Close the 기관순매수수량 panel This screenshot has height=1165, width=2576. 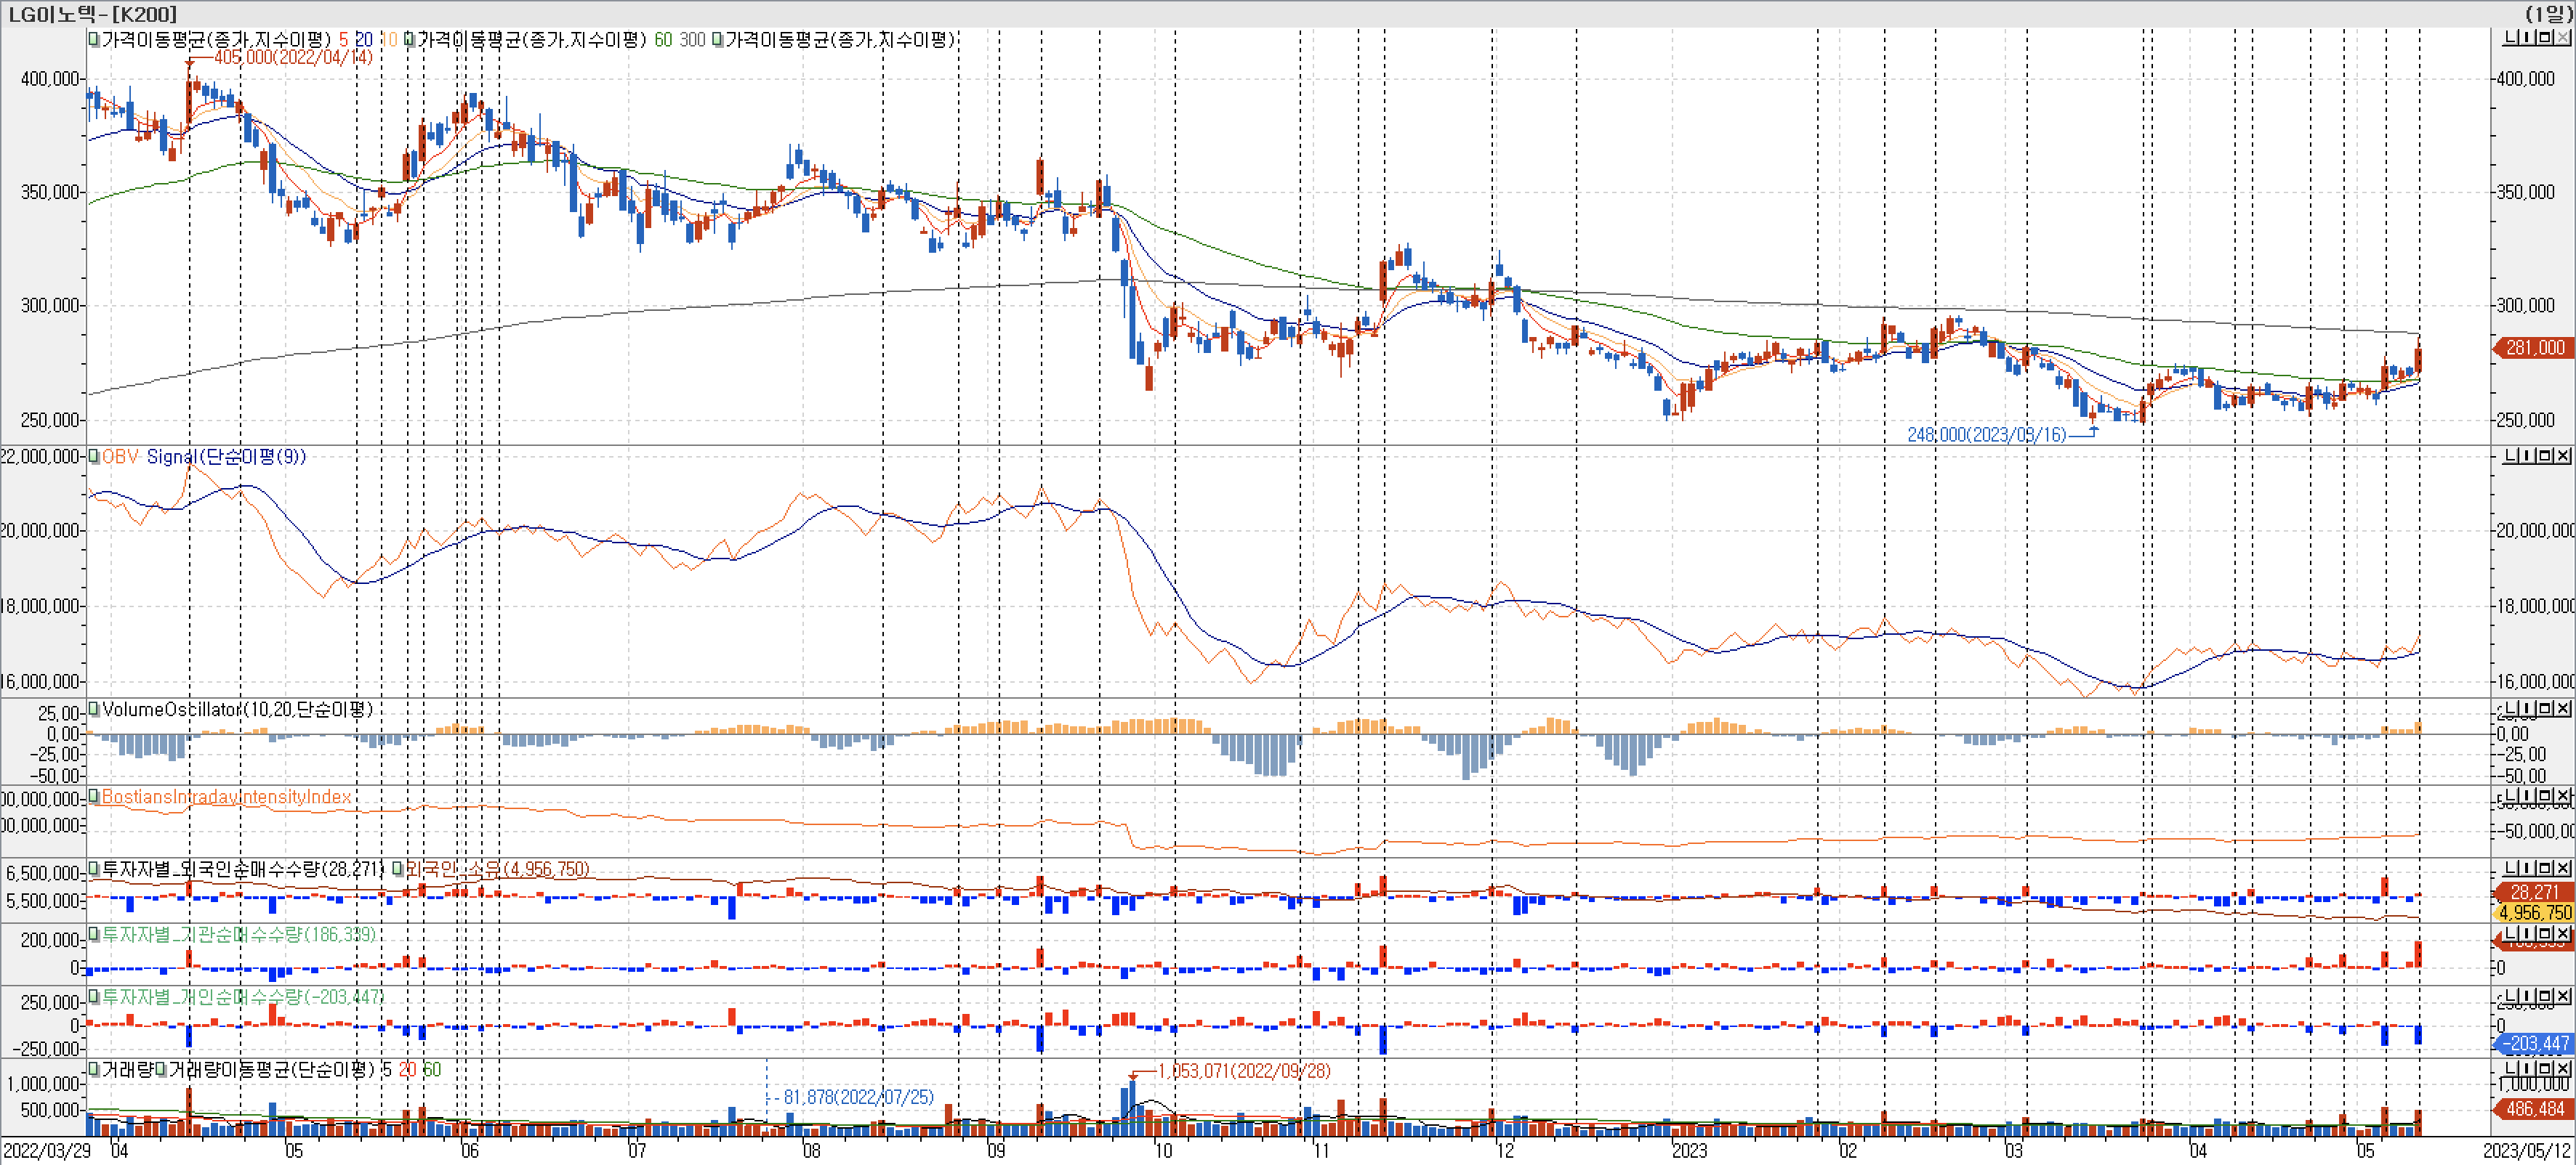pos(2562,934)
